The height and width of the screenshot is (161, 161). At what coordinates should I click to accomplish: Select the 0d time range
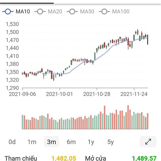[x=12, y=142]
